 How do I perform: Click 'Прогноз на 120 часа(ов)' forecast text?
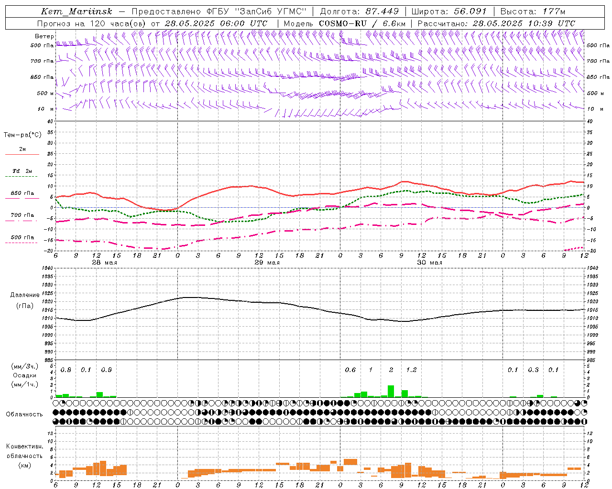pos(92,23)
